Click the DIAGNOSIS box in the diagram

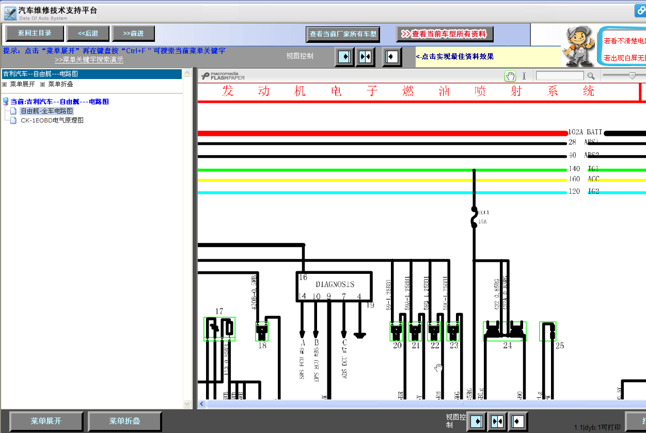(x=334, y=287)
